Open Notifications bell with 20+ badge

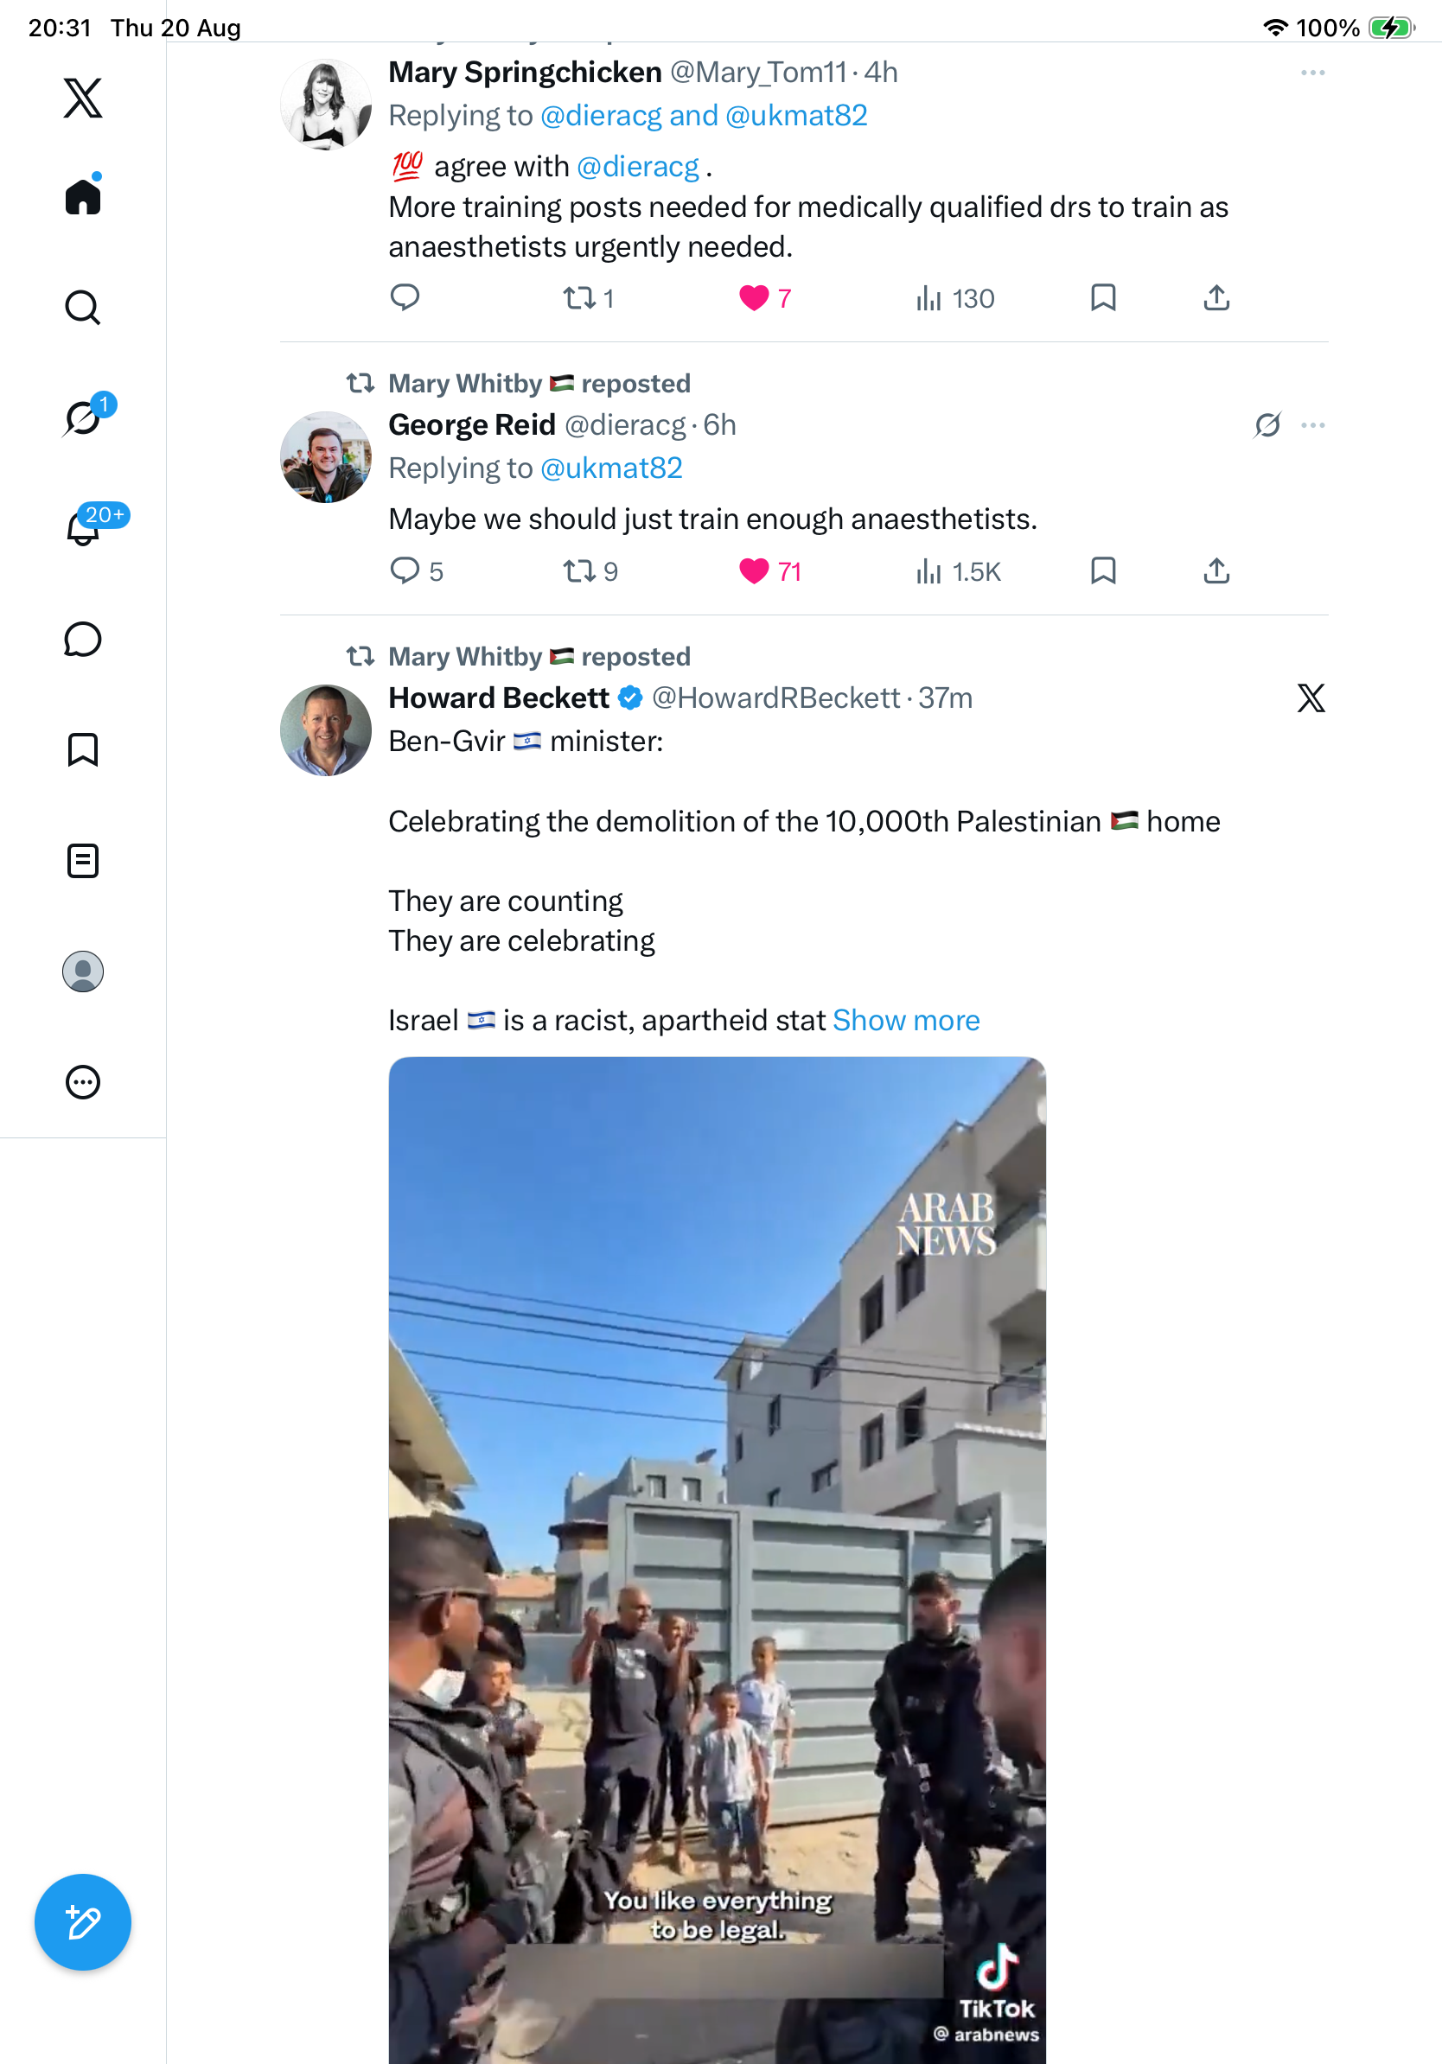click(83, 528)
